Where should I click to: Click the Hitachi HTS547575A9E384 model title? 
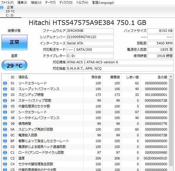point(87,23)
